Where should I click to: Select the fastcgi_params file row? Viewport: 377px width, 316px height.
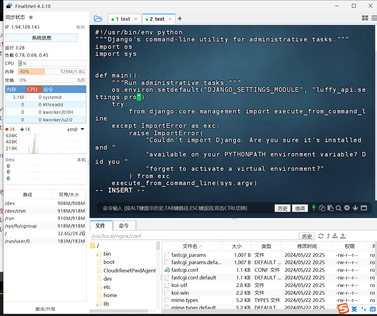point(269,255)
